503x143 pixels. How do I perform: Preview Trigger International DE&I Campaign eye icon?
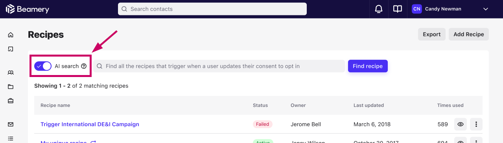click(461, 124)
